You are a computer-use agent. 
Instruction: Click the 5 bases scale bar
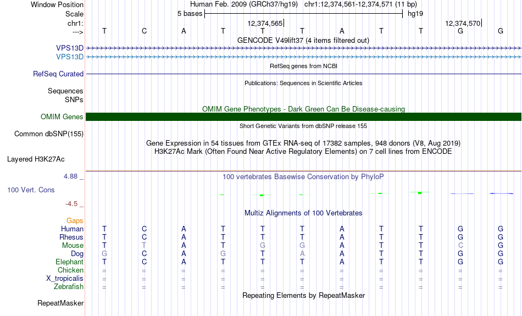[x=304, y=14]
